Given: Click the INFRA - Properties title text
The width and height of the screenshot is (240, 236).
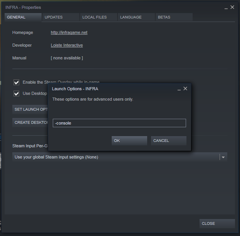Looking at the screenshot, I should [23, 7].
